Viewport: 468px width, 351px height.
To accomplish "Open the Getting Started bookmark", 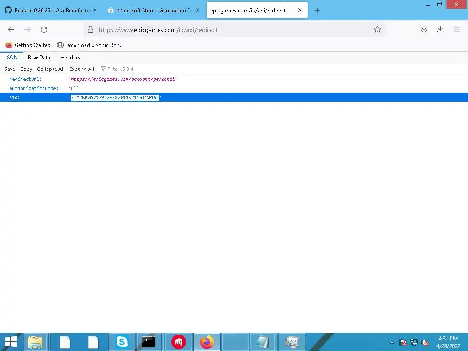I will tap(28, 45).
